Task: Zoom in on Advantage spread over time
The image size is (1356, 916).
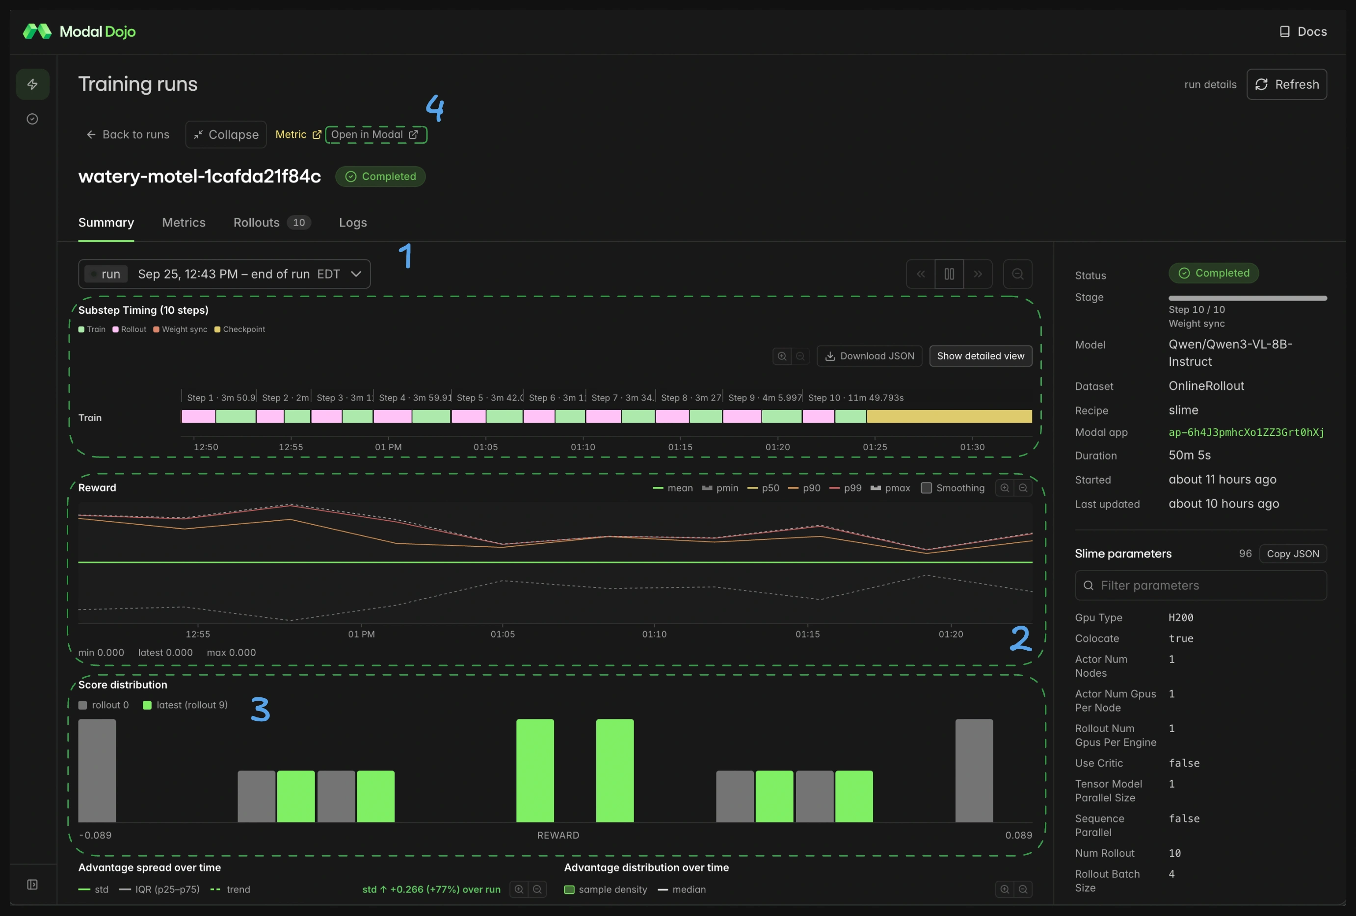Action: 519,889
